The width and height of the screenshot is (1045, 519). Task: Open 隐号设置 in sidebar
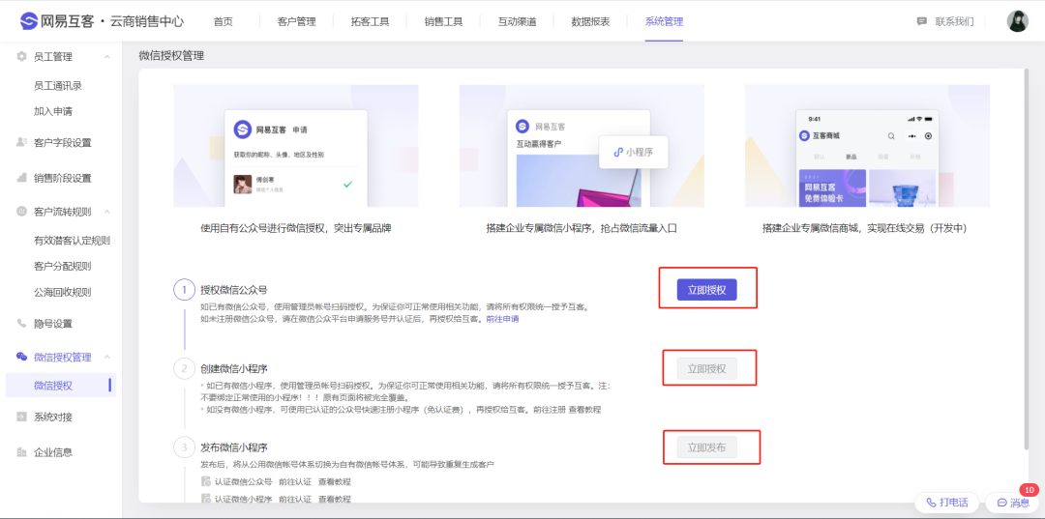pos(52,324)
